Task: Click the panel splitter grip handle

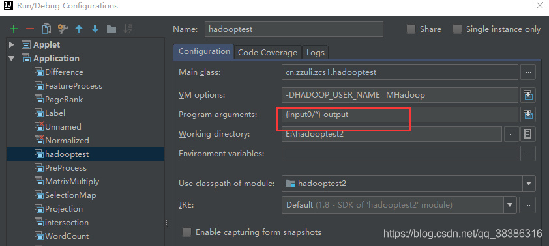Action: click(x=168, y=223)
